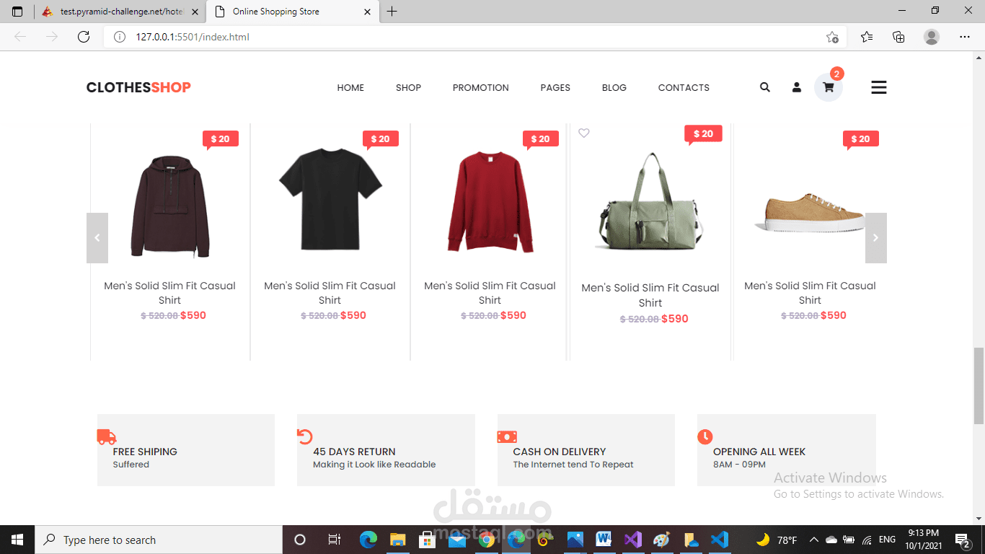This screenshot has height=554, width=985.
Task: Click the CLOTHESSHOP logo
Action: [138, 87]
